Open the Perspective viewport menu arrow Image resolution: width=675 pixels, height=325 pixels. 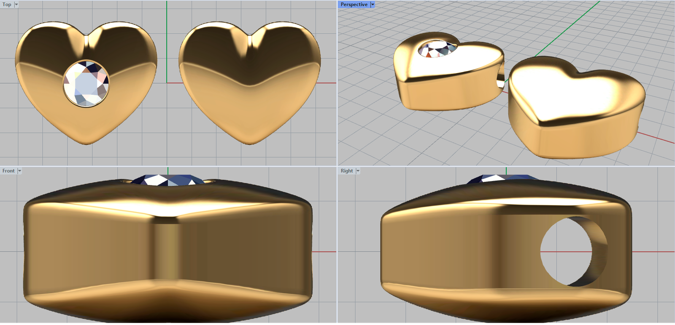click(373, 5)
